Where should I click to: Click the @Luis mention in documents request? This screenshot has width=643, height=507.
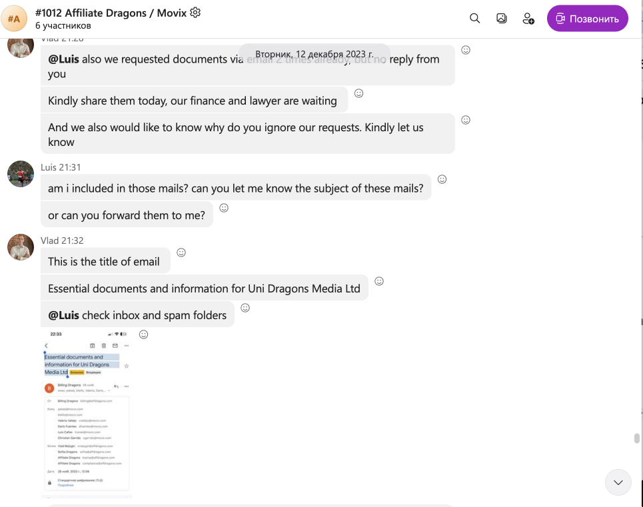pos(63,59)
